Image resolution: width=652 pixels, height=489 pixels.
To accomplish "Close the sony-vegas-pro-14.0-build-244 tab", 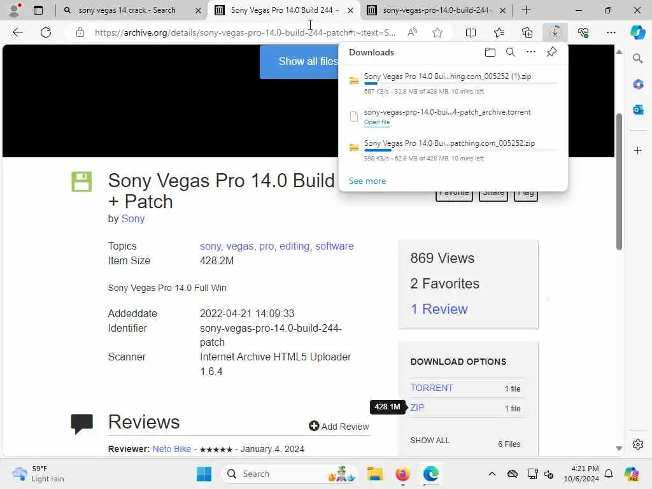I will click(x=502, y=10).
